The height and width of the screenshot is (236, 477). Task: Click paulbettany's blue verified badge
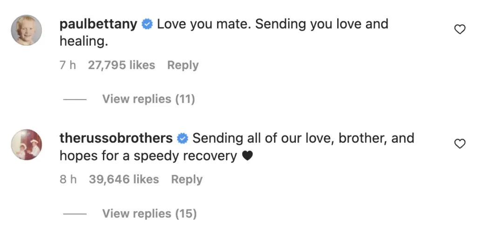pyautogui.click(x=147, y=24)
